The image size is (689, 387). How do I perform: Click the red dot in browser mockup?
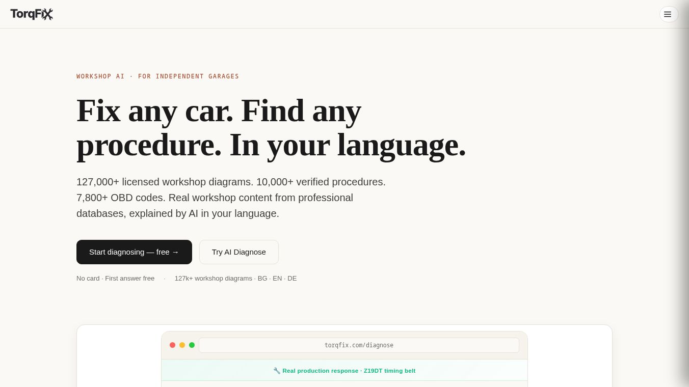[x=172, y=345]
